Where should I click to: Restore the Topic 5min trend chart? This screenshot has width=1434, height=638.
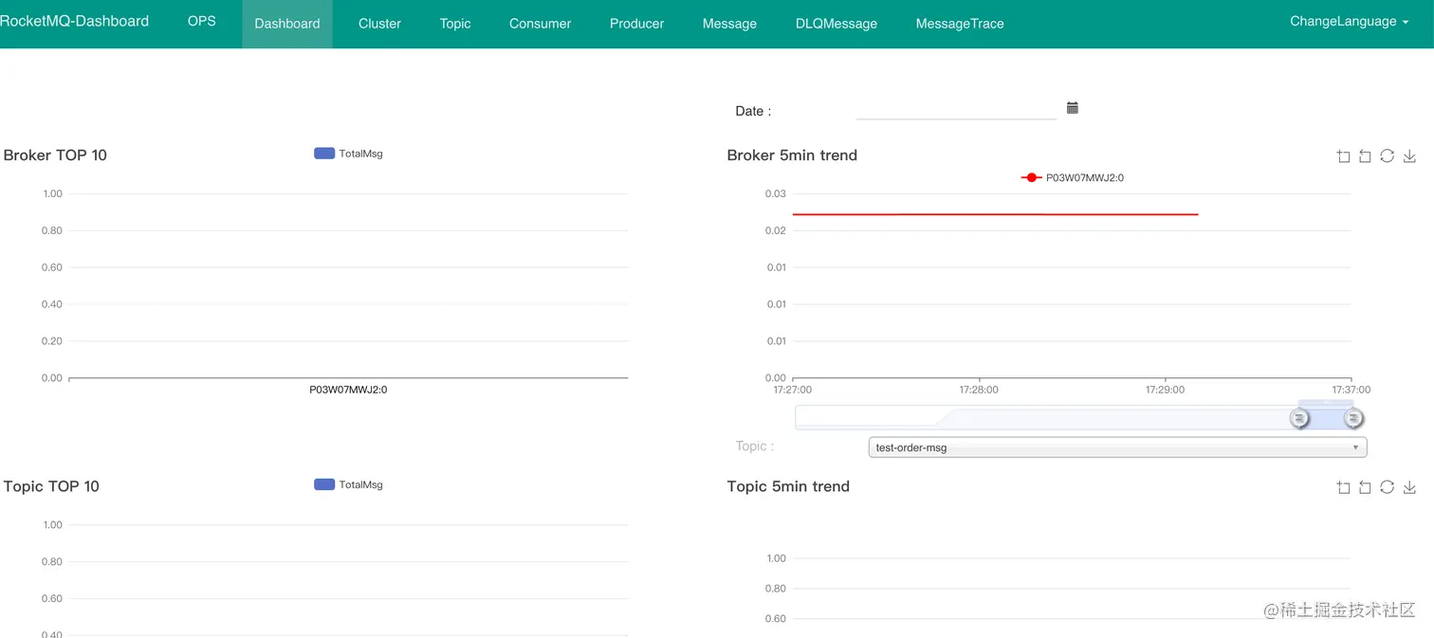[x=1387, y=487]
